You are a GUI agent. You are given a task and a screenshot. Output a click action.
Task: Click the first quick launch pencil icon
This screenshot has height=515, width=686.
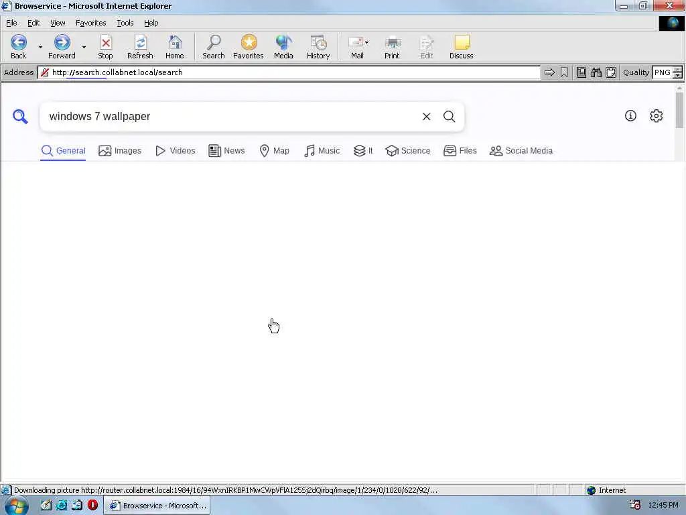46,505
